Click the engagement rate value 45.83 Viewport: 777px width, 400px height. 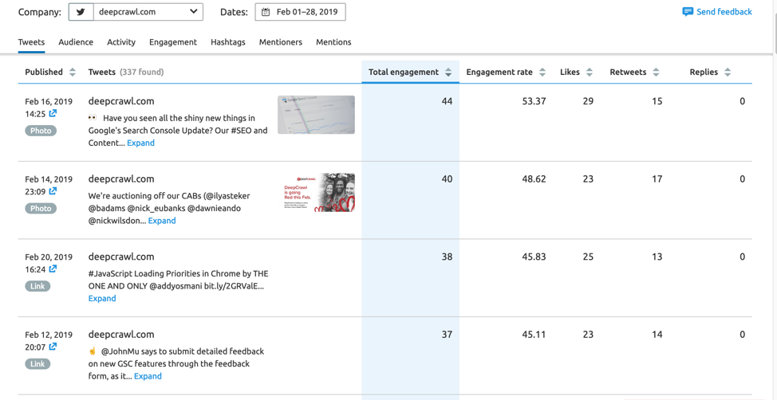534,257
